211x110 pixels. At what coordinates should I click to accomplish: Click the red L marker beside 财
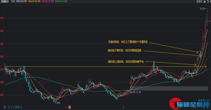66,107
